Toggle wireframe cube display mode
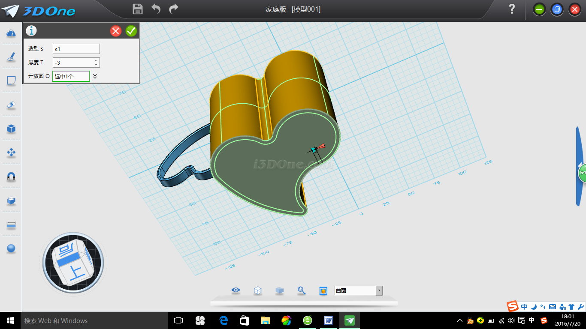Viewport: 586px width, 329px height. (257, 290)
